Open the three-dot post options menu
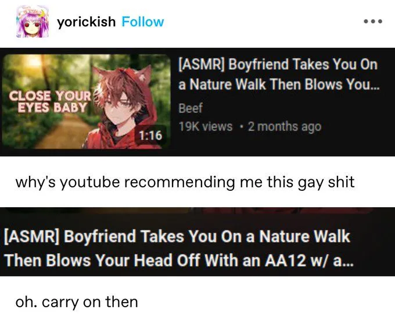The height and width of the screenshot is (323, 395). [x=373, y=22]
